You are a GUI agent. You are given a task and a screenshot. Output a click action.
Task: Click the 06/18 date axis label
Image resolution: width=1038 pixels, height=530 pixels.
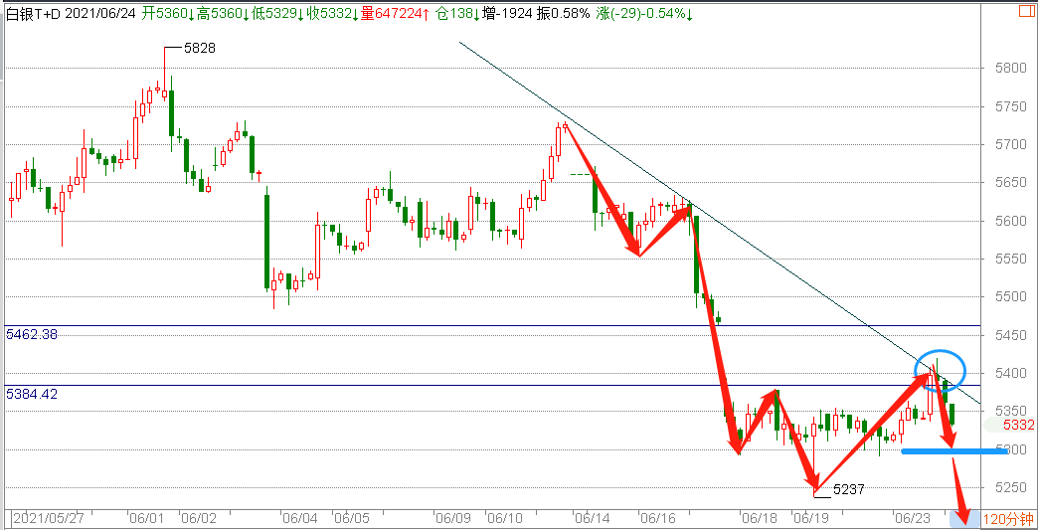[760, 518]
